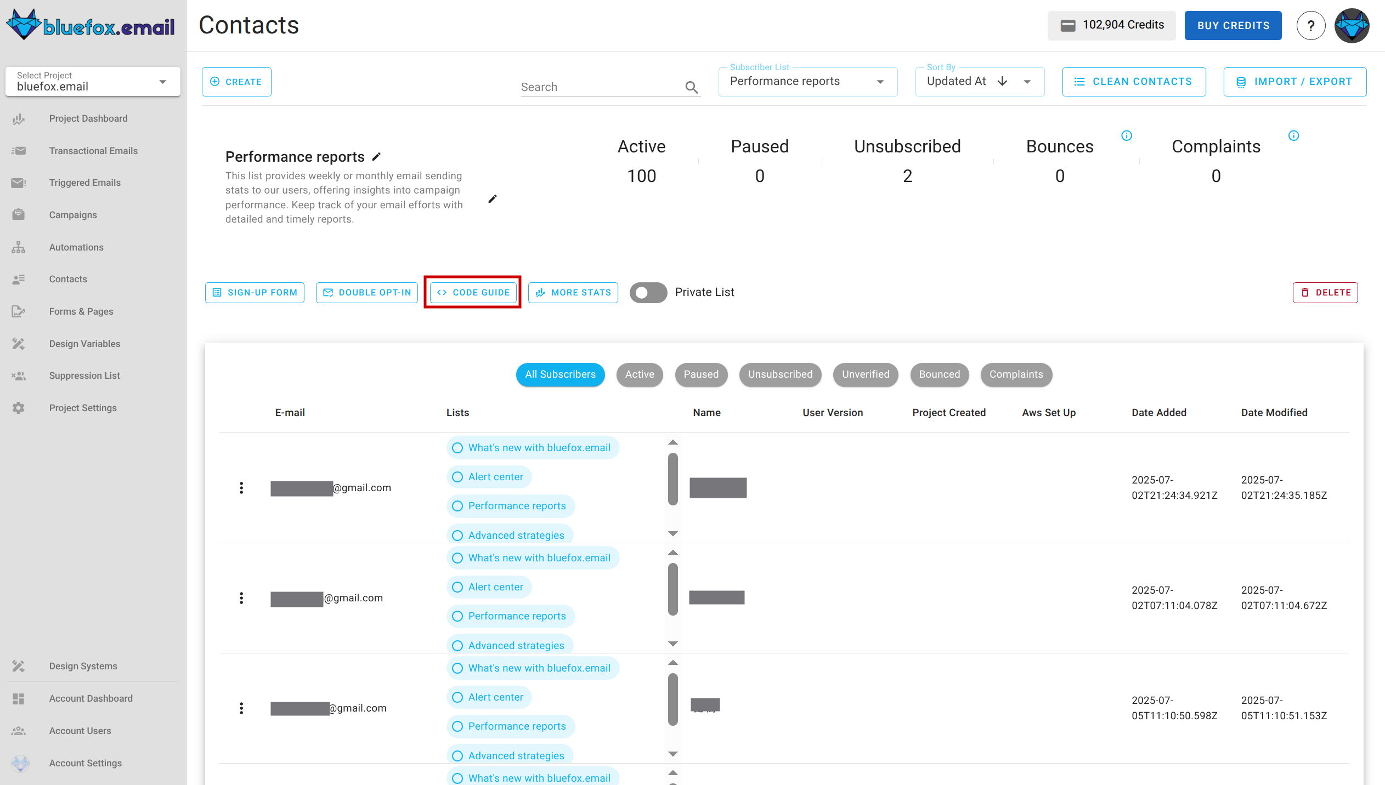Open the CODE GUIDE
The image size is (1385, 785).
coord(472,292)
